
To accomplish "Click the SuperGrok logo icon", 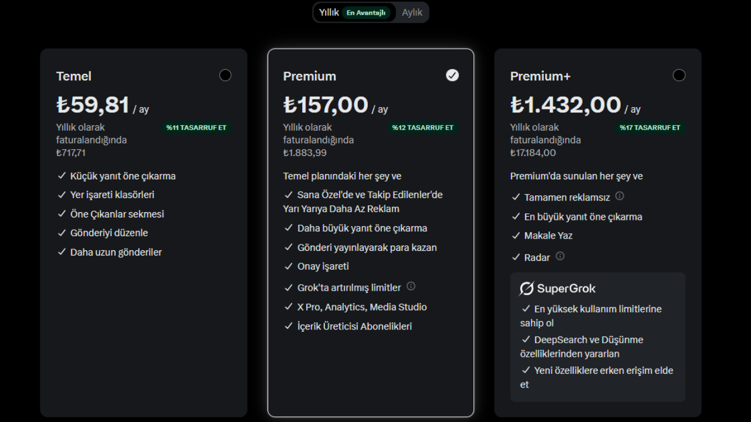I will tap(526, 288).
